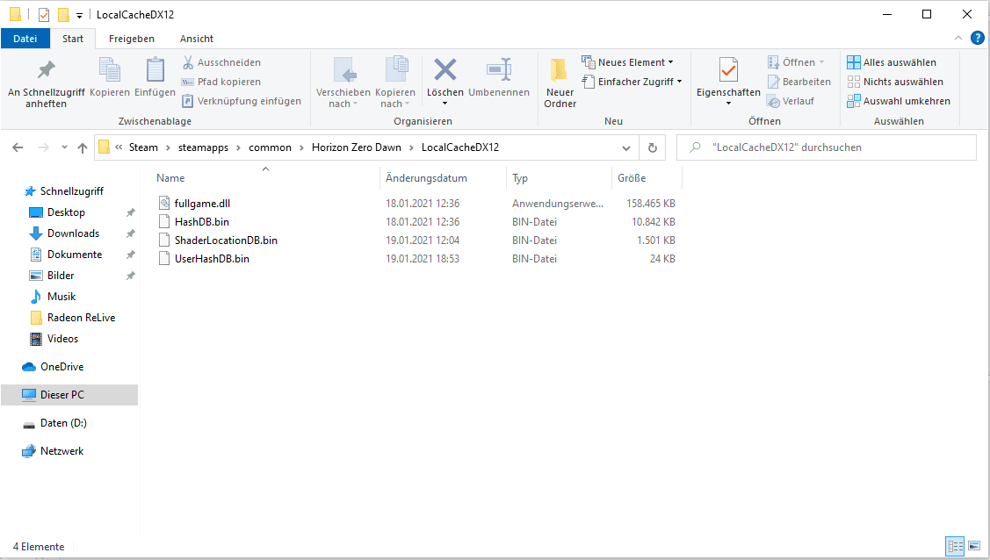The height and width of the screenshot is (560, 990).
Task: Pin folder to Schnellzugriff icon
Action: 46,70
